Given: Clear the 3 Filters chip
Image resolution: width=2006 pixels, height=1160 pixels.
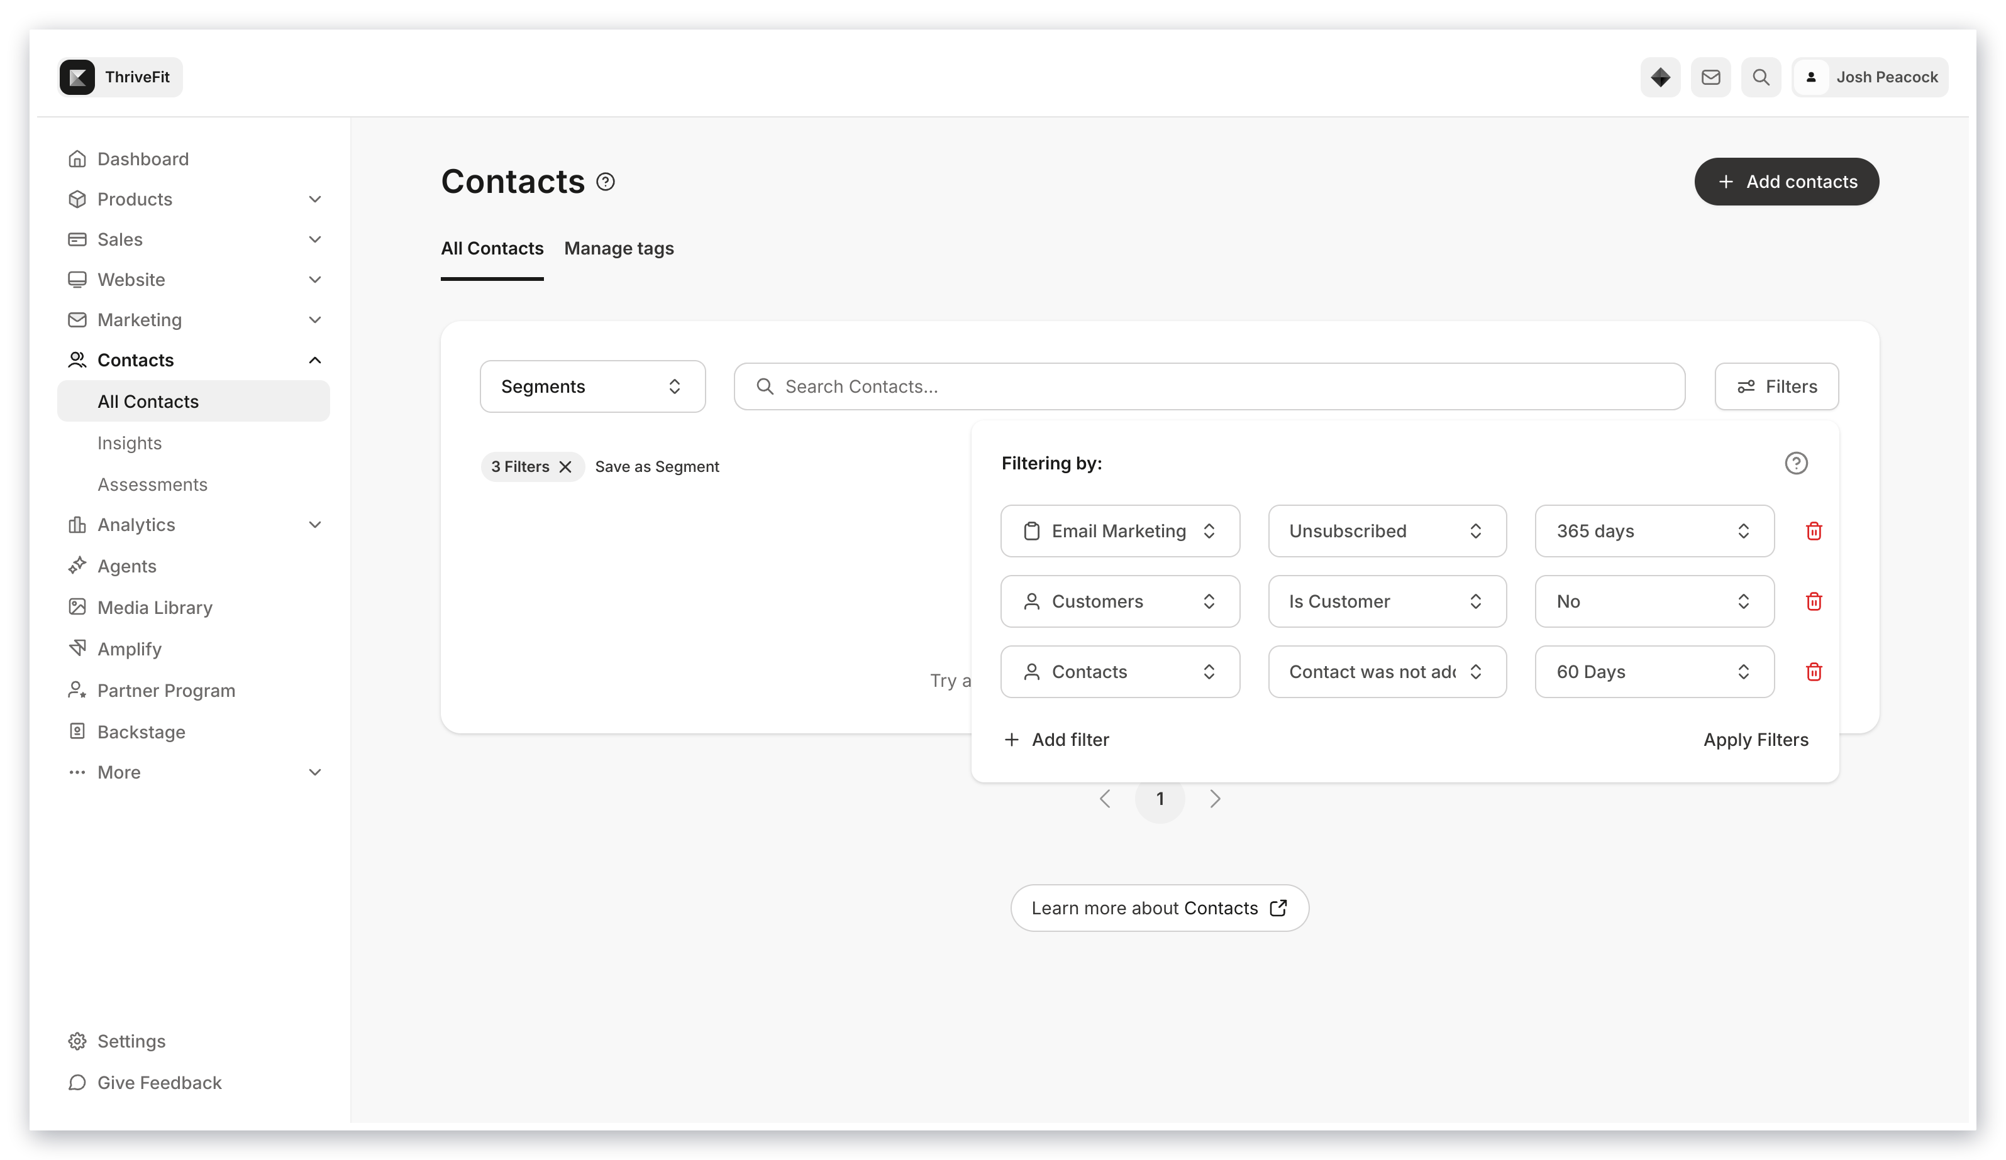Looking at the screenshot, I should coord(565,467).
